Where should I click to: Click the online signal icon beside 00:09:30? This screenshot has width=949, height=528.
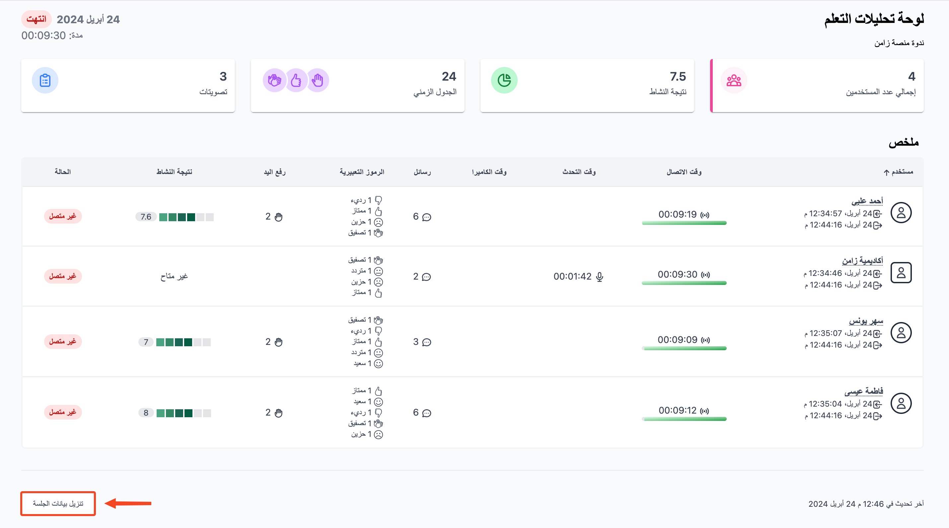[705, 275]
